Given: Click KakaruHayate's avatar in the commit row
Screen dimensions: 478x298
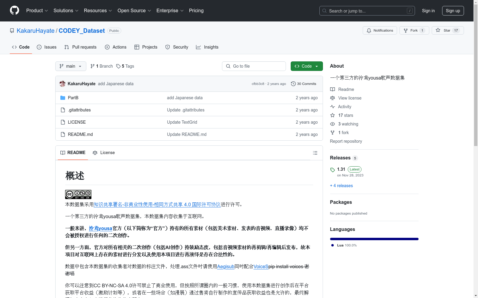Looking at the screenshot, I should point(62,84).
